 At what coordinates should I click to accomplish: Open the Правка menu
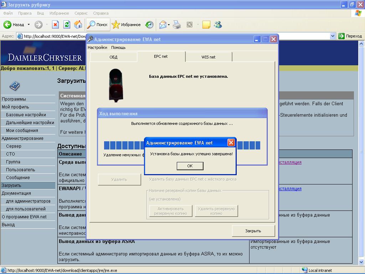click(x=25, y=13)
